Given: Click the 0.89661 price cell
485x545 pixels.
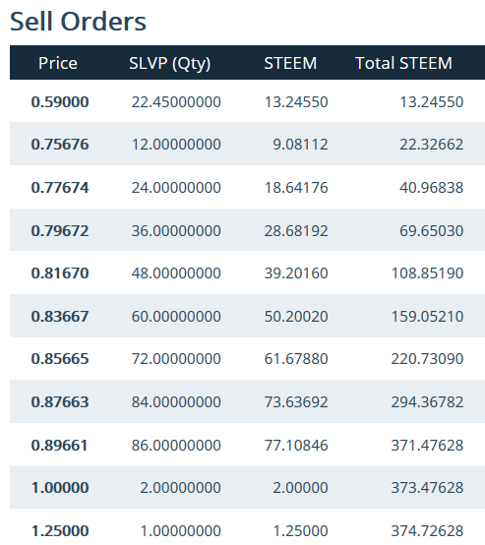Looking at the screenshot, I should pos(59,446).
